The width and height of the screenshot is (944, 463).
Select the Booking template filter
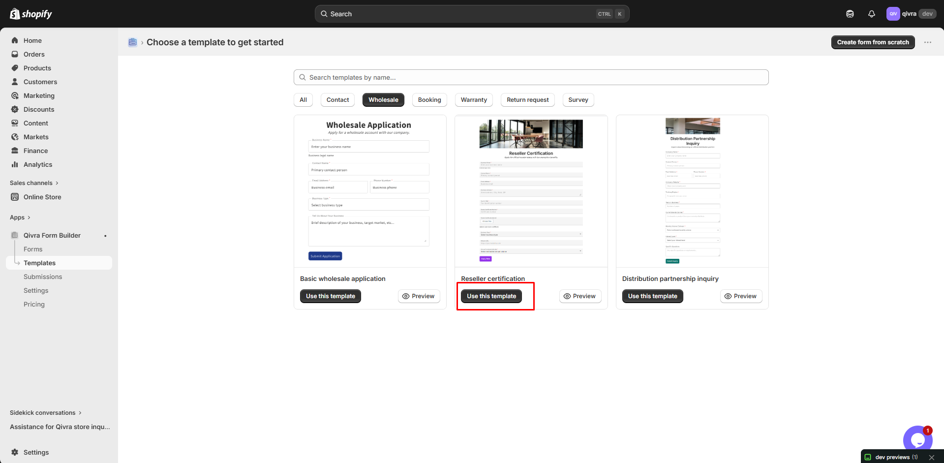pyautogui.click(x=429, y=100)
